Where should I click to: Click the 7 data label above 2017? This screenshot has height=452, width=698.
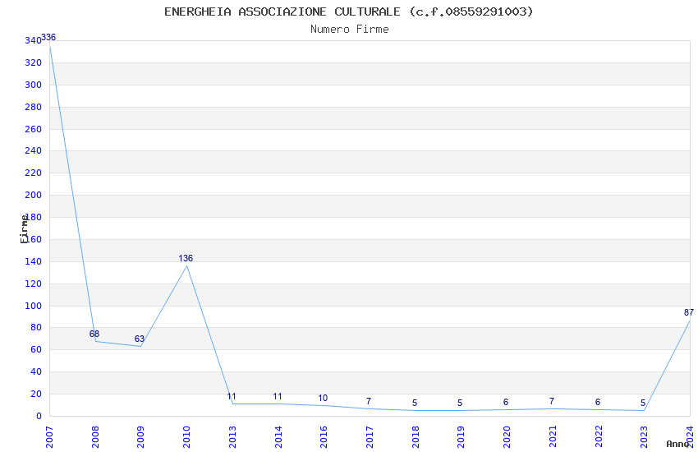pos(369,401)
